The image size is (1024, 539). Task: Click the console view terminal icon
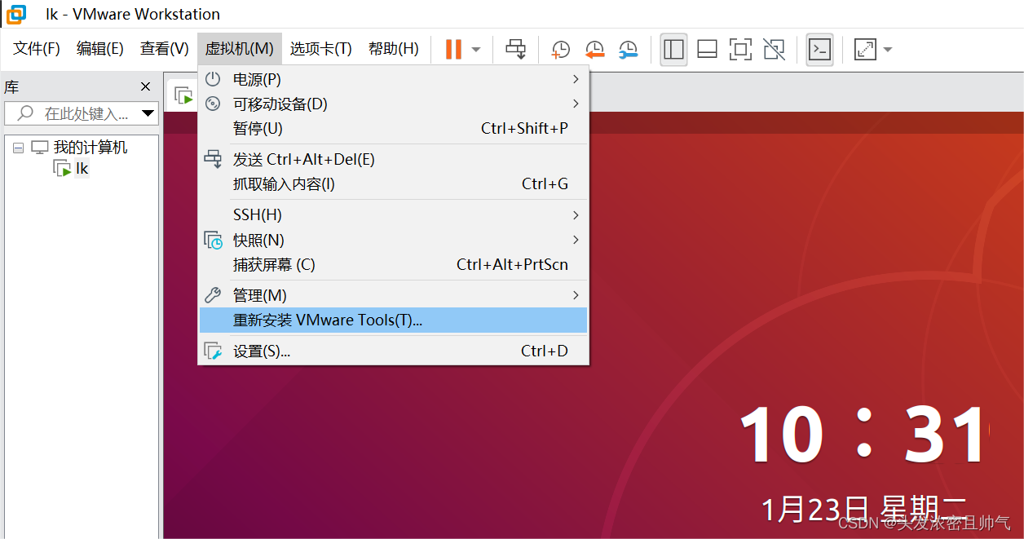click(x=819, y=50)
